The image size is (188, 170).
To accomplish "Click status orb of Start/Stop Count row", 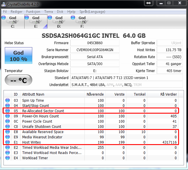I will (x=8, y=105).
